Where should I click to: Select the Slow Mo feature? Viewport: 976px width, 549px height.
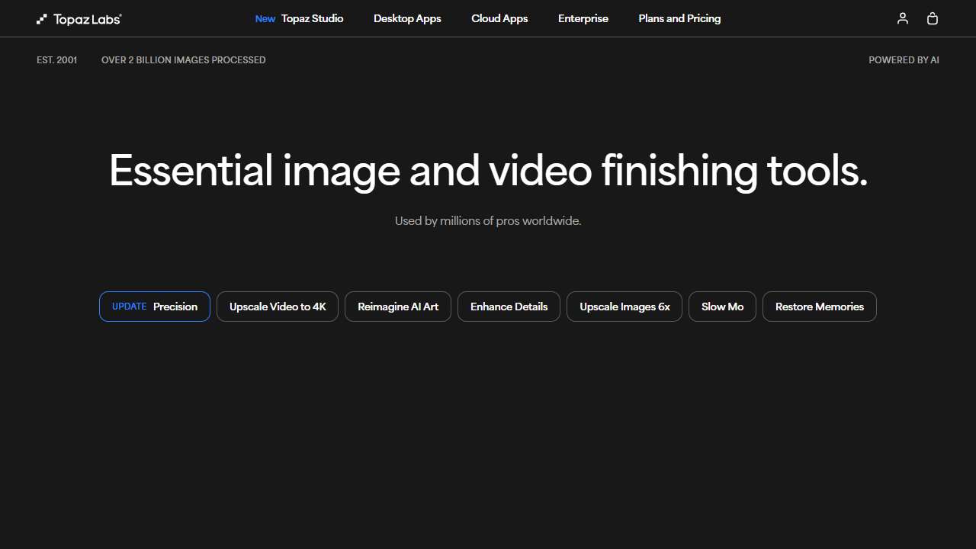722,307
